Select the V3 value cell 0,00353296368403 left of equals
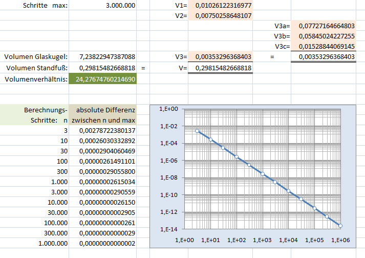The height and width of the screenshot is (258, 365). coord(221,57)
